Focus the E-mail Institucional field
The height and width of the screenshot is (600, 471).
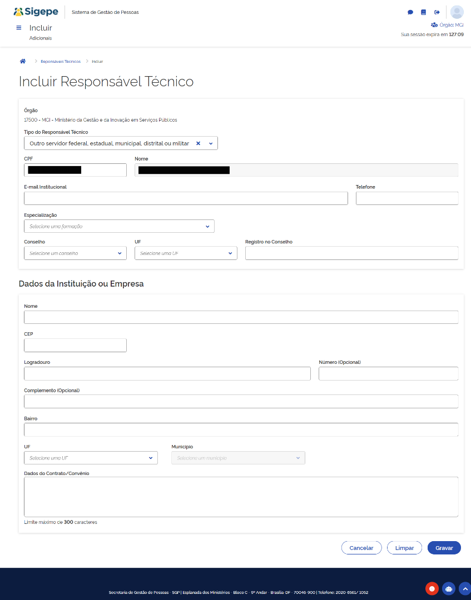click(x=186, y=198)
